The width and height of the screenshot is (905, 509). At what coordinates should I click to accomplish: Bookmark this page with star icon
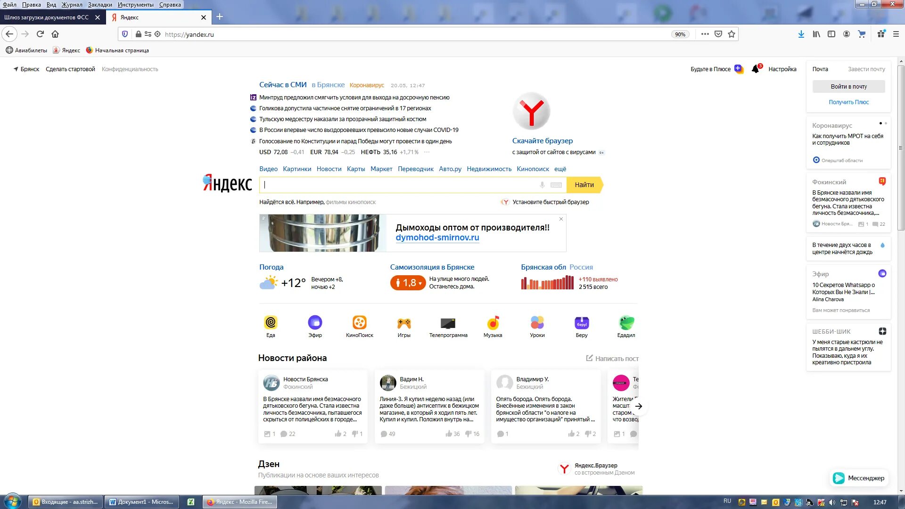coord(732,34)
